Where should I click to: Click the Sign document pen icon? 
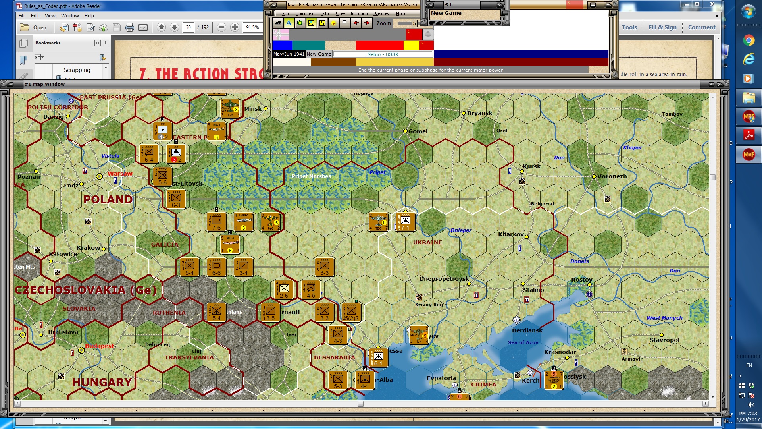(91, 27)
